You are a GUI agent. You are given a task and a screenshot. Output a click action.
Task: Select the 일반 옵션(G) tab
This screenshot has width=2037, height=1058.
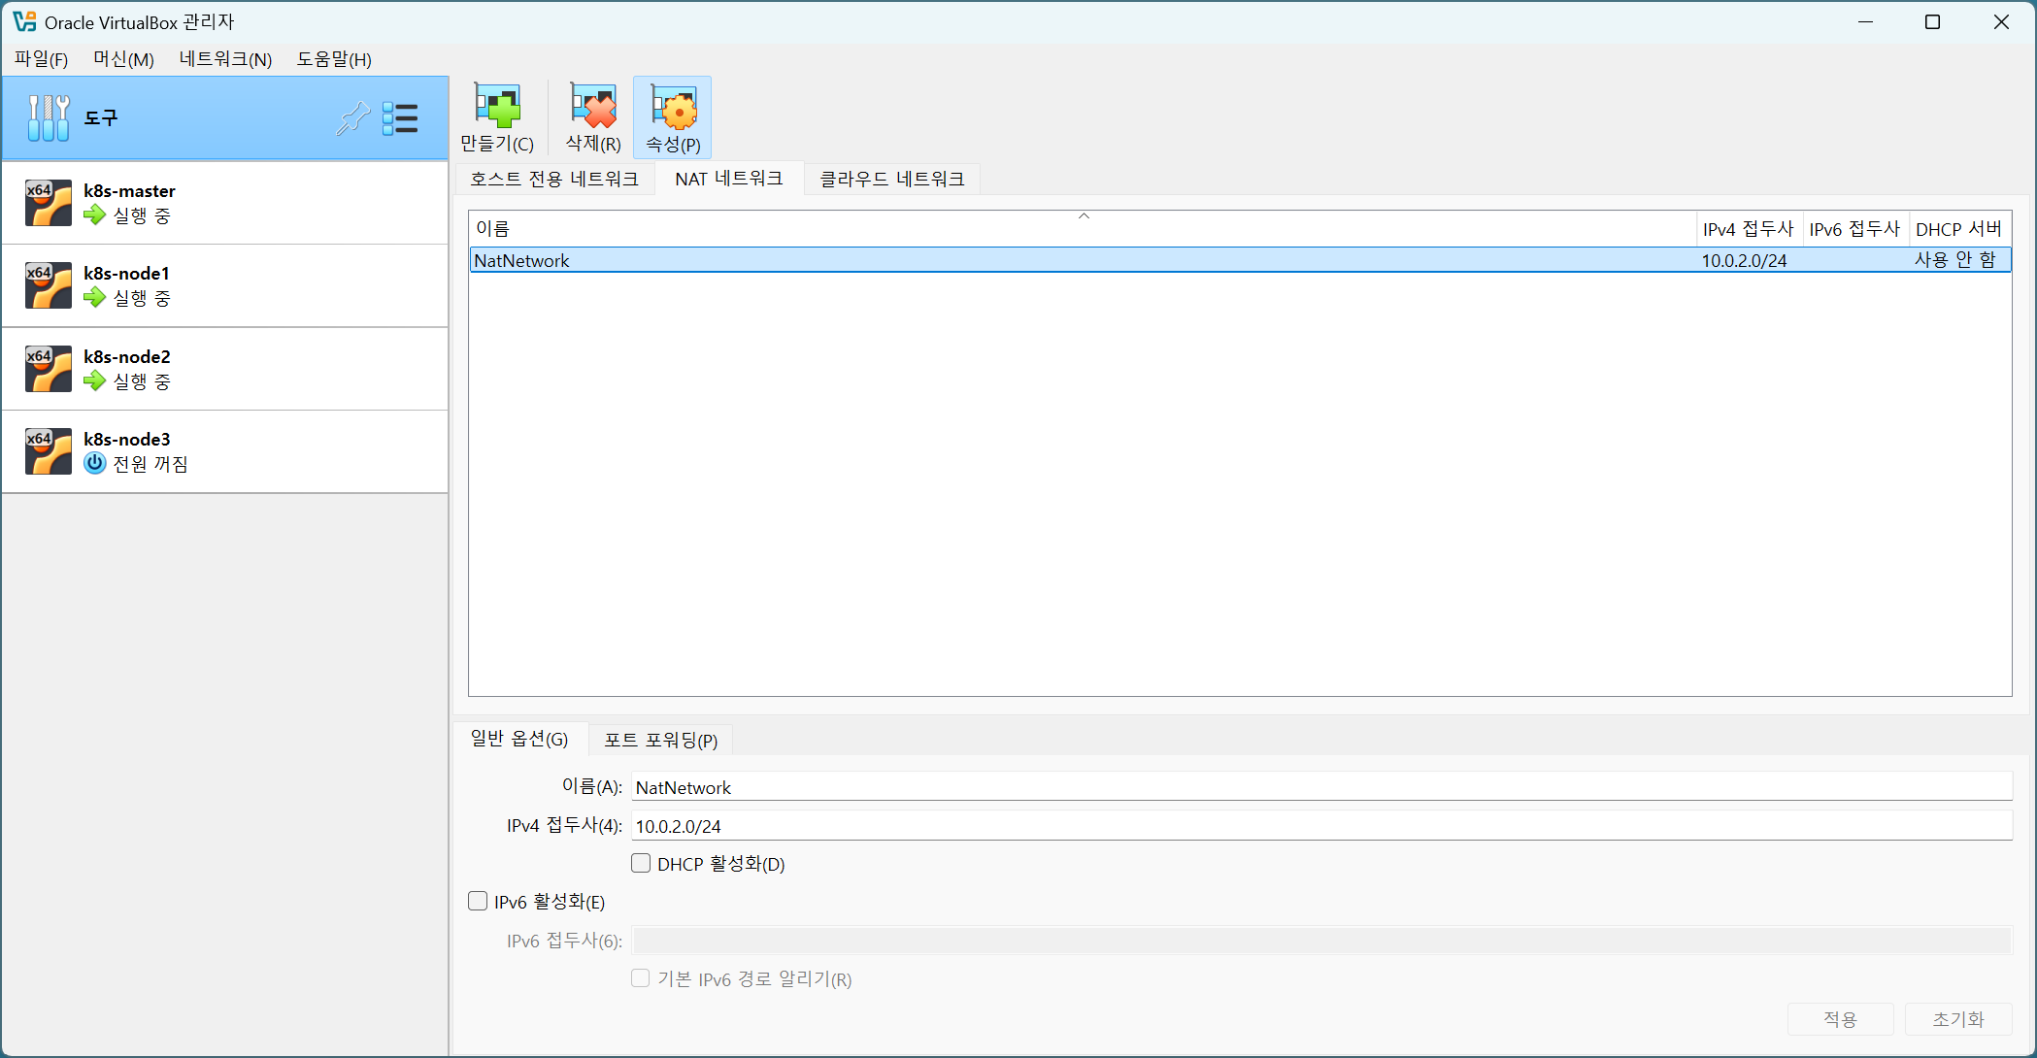click(519, 739)
